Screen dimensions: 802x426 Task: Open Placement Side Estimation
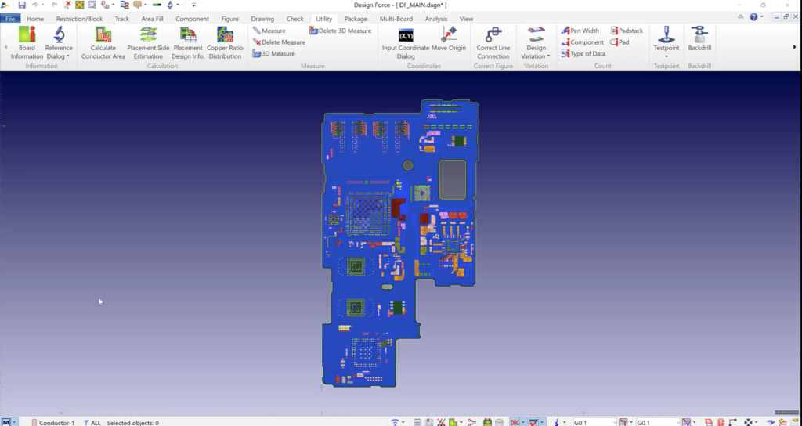pyautogui.click(x=148, y=43)
